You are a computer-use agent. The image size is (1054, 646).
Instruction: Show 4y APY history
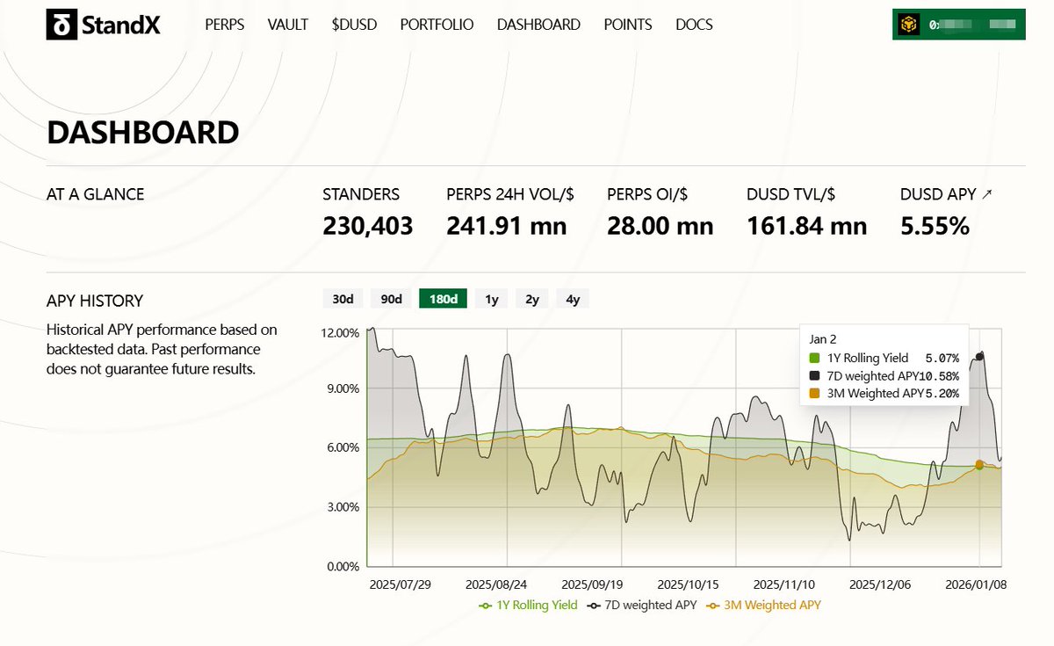click(573, 299)
